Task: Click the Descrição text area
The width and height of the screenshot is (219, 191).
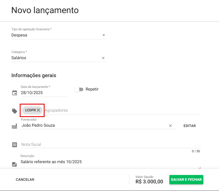Action: (x=109, y=162)
